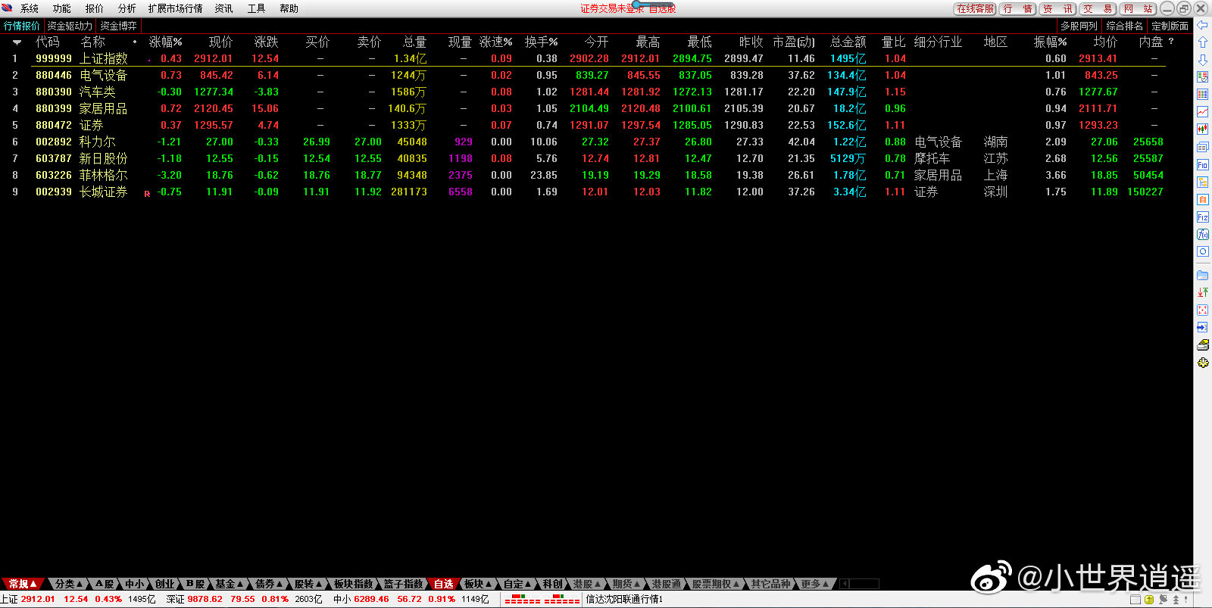Open the f(x) formula icon in sidebar
The height and width of the screenshot is (608, 1212).
tap(1202, 235)
